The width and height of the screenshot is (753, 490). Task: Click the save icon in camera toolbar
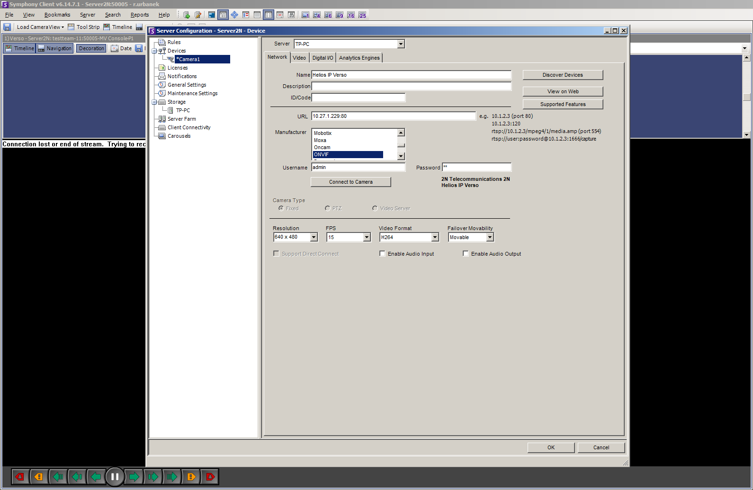pyautogui.click(x=138, y=48)
